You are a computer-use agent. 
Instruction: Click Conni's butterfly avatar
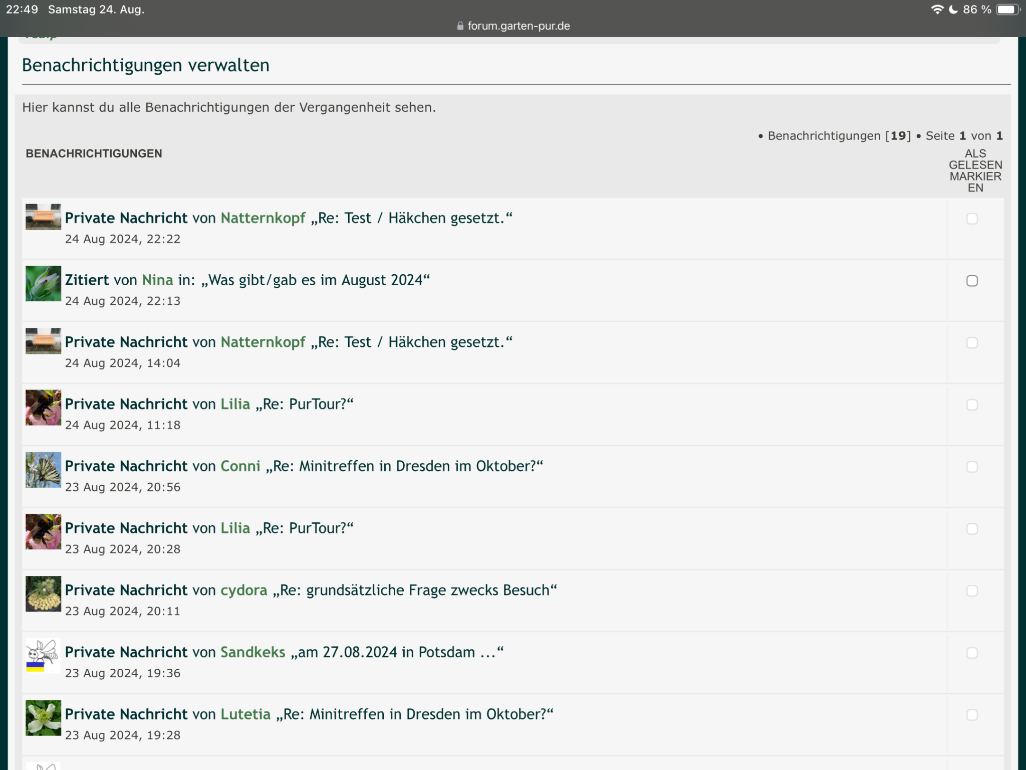click(x=43, y=470)
